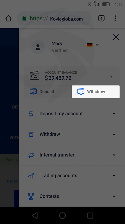
Task: Tap the highlighted Withdraw button
Action: click(x=95, y=92)
